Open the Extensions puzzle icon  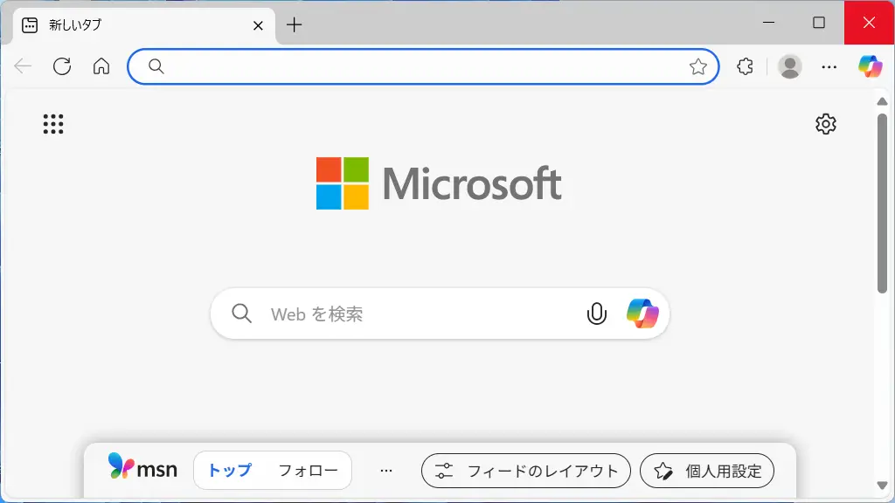pyautogui.click(x=745, y=66)
